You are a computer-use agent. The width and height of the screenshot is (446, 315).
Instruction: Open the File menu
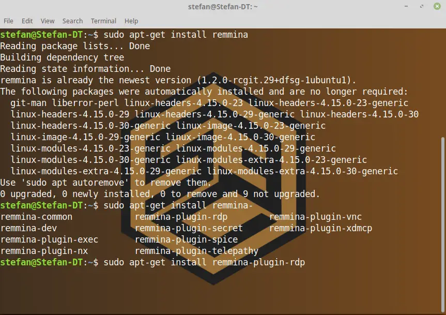tap(8, 21)
